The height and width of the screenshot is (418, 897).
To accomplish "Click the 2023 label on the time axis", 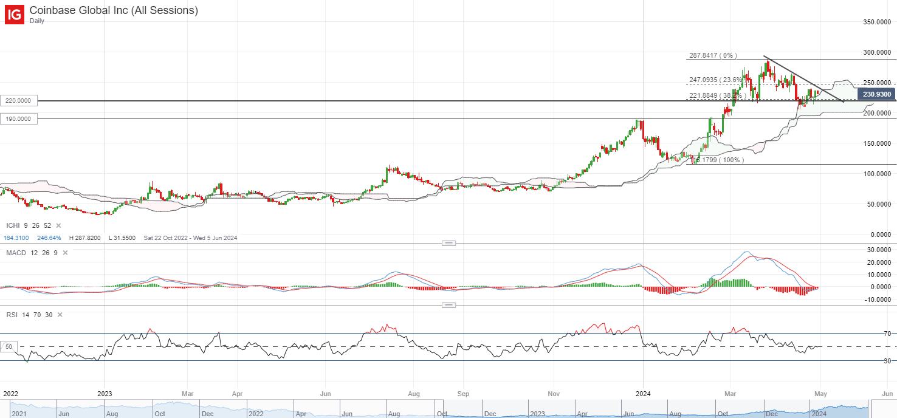I will coord(105,394).
